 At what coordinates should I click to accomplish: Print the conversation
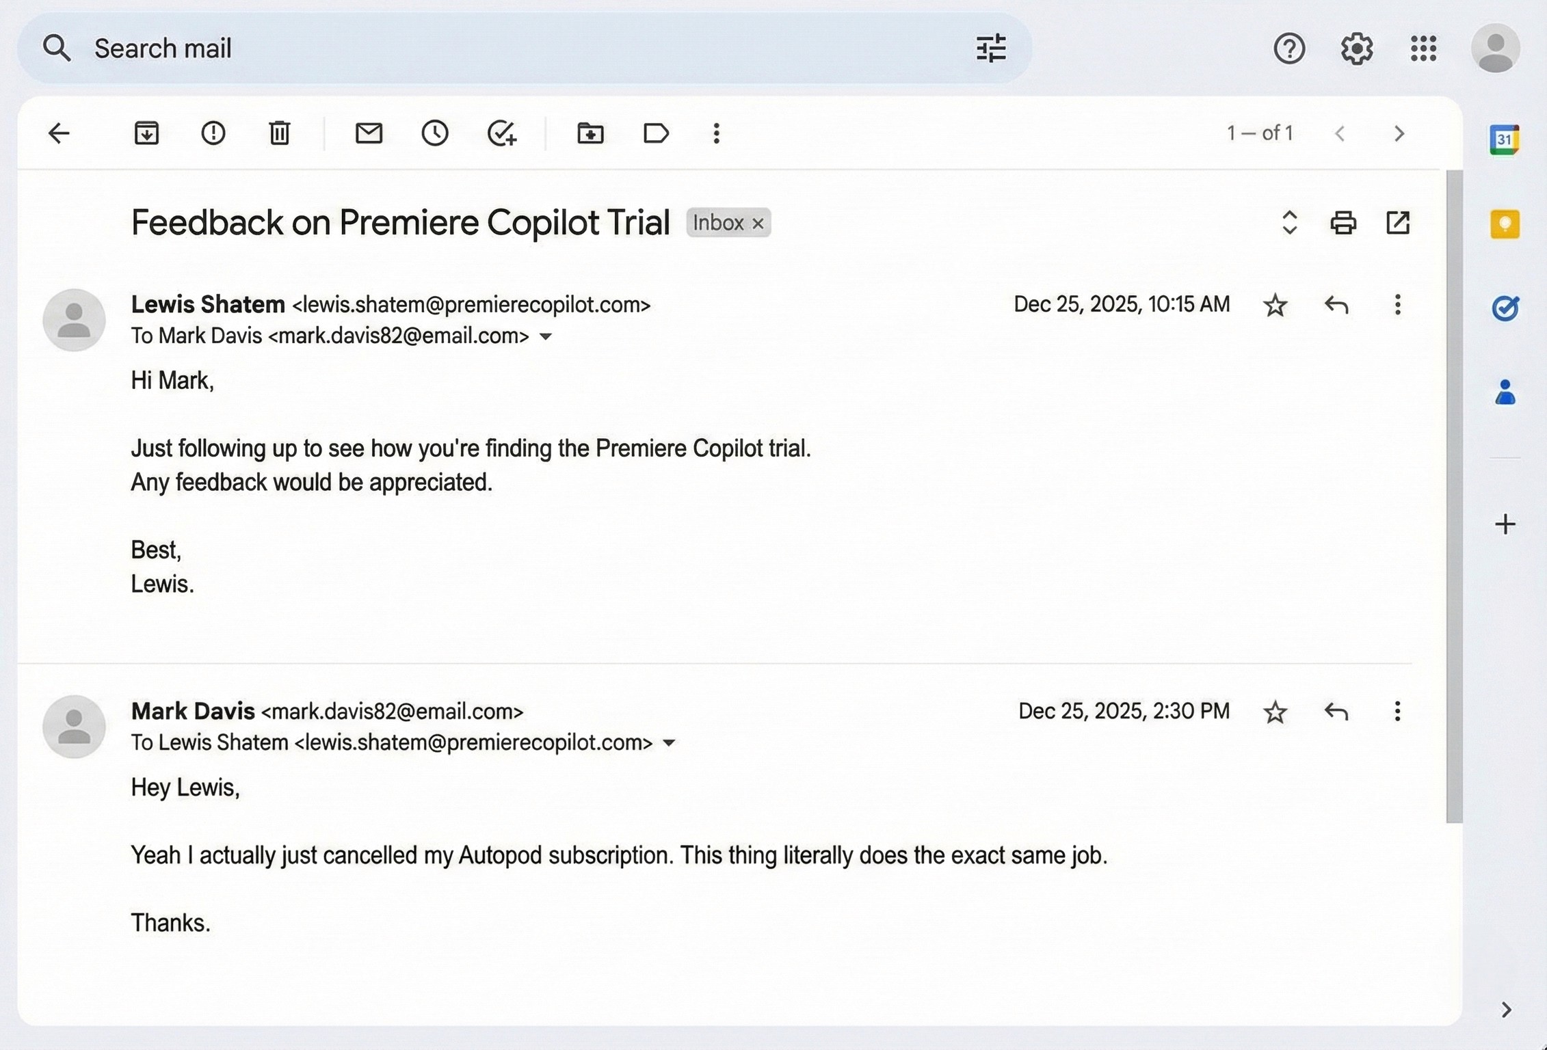(x=1343, y=223)
